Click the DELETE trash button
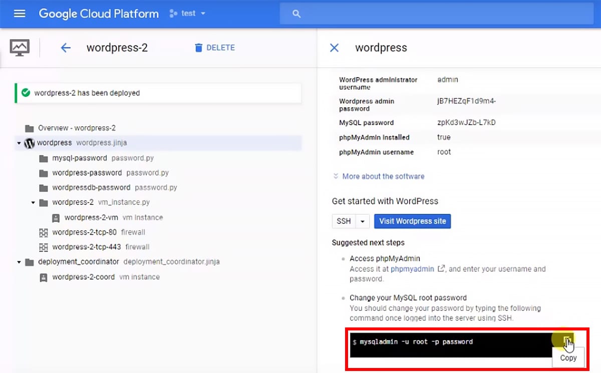Image resolution: width=601 pixels, height=373 pixels. tap(214, 48)
